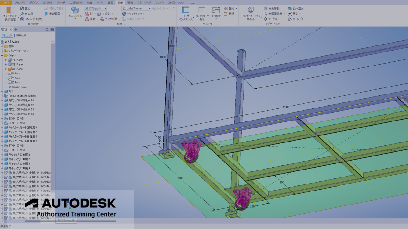Open フル ナビゲーション ホイール

(x=251, y=14)
